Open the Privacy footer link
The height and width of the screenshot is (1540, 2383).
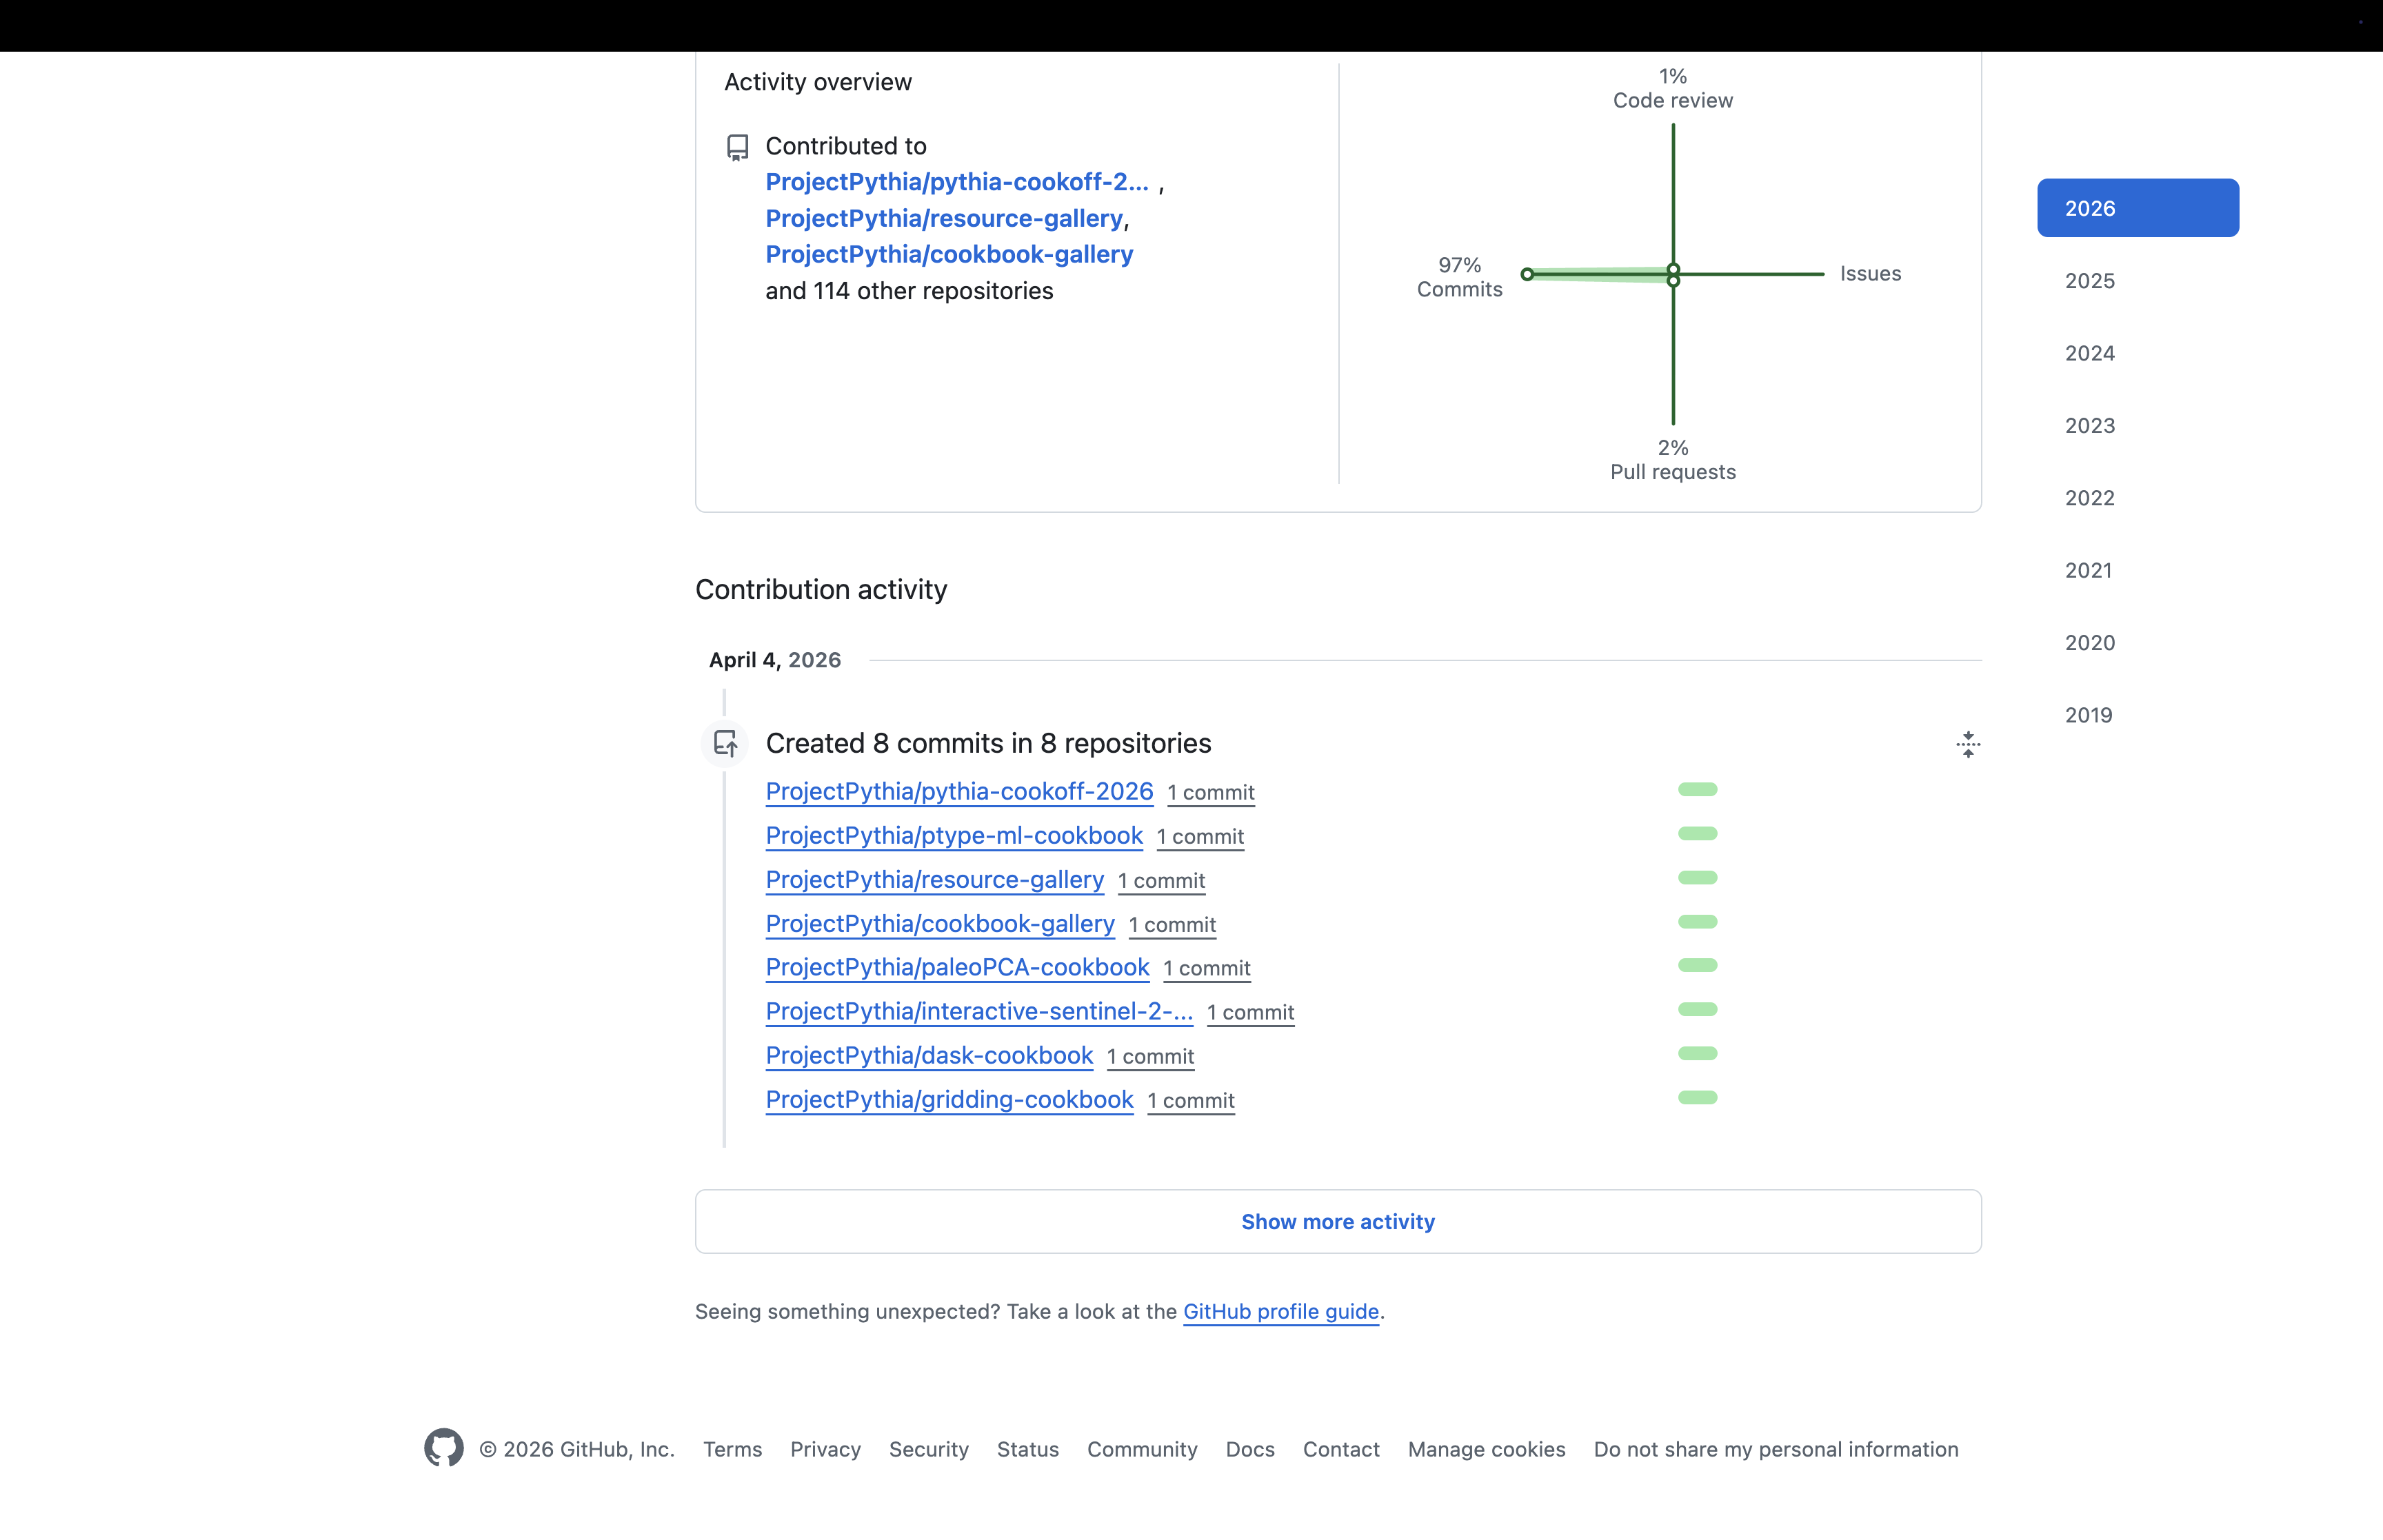825,1449
